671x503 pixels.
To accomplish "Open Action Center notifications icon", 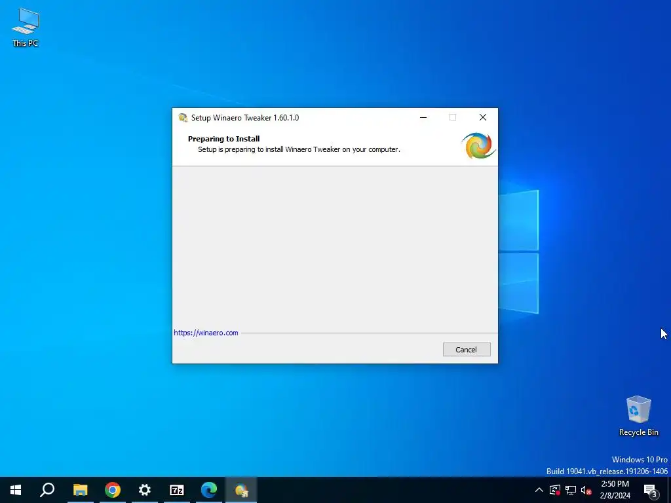I will tap(650, 490).
